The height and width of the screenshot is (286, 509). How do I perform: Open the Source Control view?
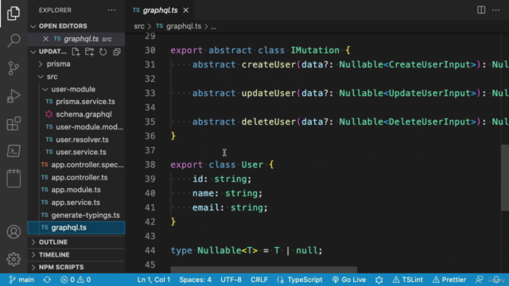pyautogui.click(x=14, y=68)
